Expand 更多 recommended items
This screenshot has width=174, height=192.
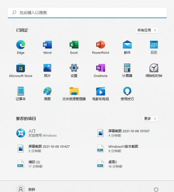pos(150,119)
